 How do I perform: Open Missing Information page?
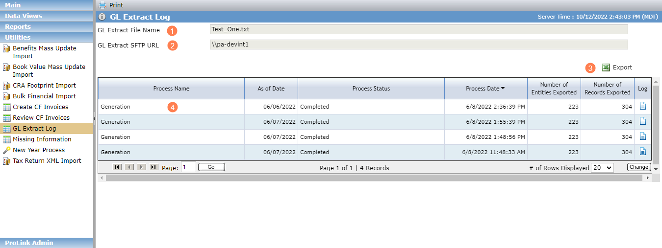(42, 139)
